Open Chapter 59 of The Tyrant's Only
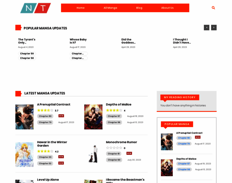Viewport: 232px width, 183px height. tap(27, 53)
